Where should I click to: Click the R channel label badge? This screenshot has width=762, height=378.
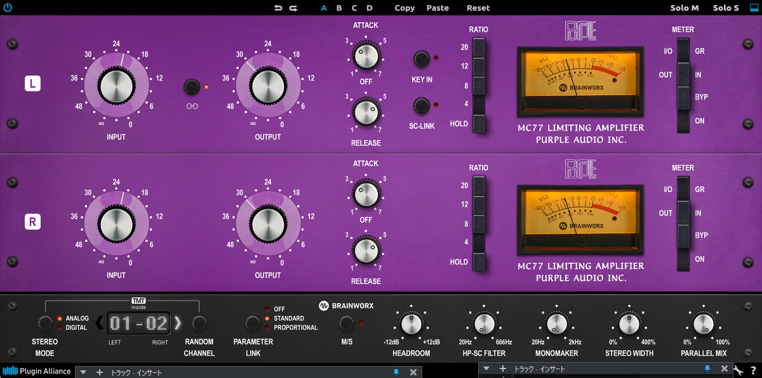pyautogui.click(x=32, y=222)
